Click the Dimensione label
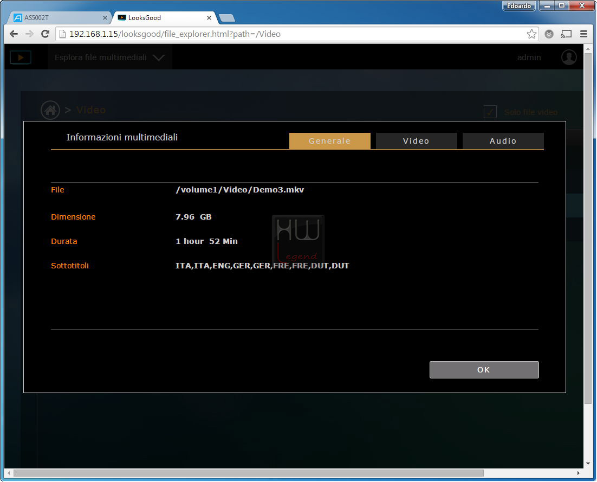597x482 pixels. (73, 217)
